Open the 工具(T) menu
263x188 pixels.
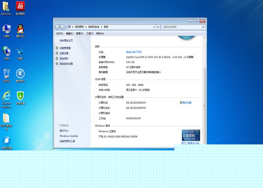point(89,33)
